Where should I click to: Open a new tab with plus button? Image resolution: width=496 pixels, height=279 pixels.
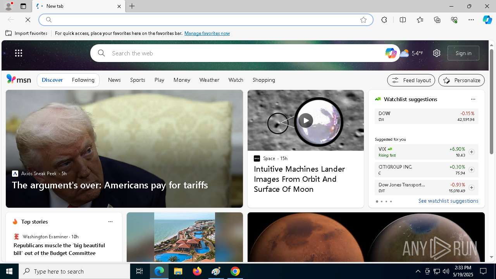pyautogui.click(x=132, y=6)
